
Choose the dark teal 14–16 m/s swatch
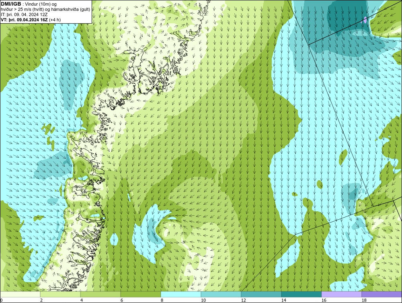pyautogui.click(x=301, y=295)
